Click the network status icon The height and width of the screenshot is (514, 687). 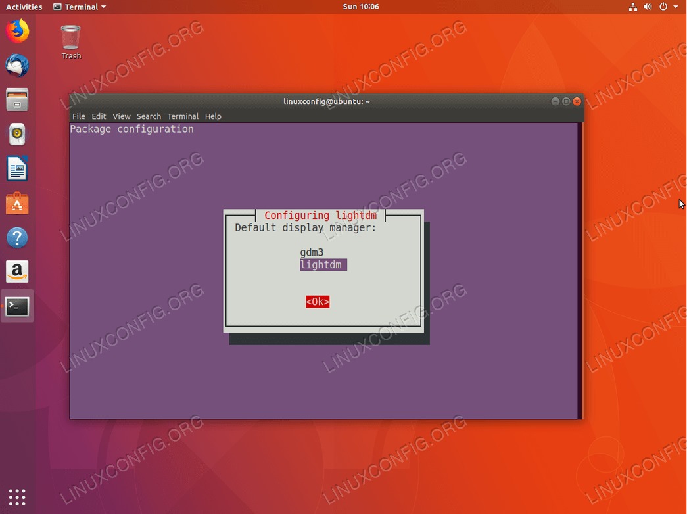click(x=632, y=7)
